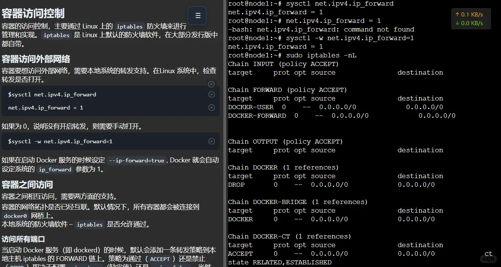Click the "--ip-forward=true" inline code

[x=137, y=160]
